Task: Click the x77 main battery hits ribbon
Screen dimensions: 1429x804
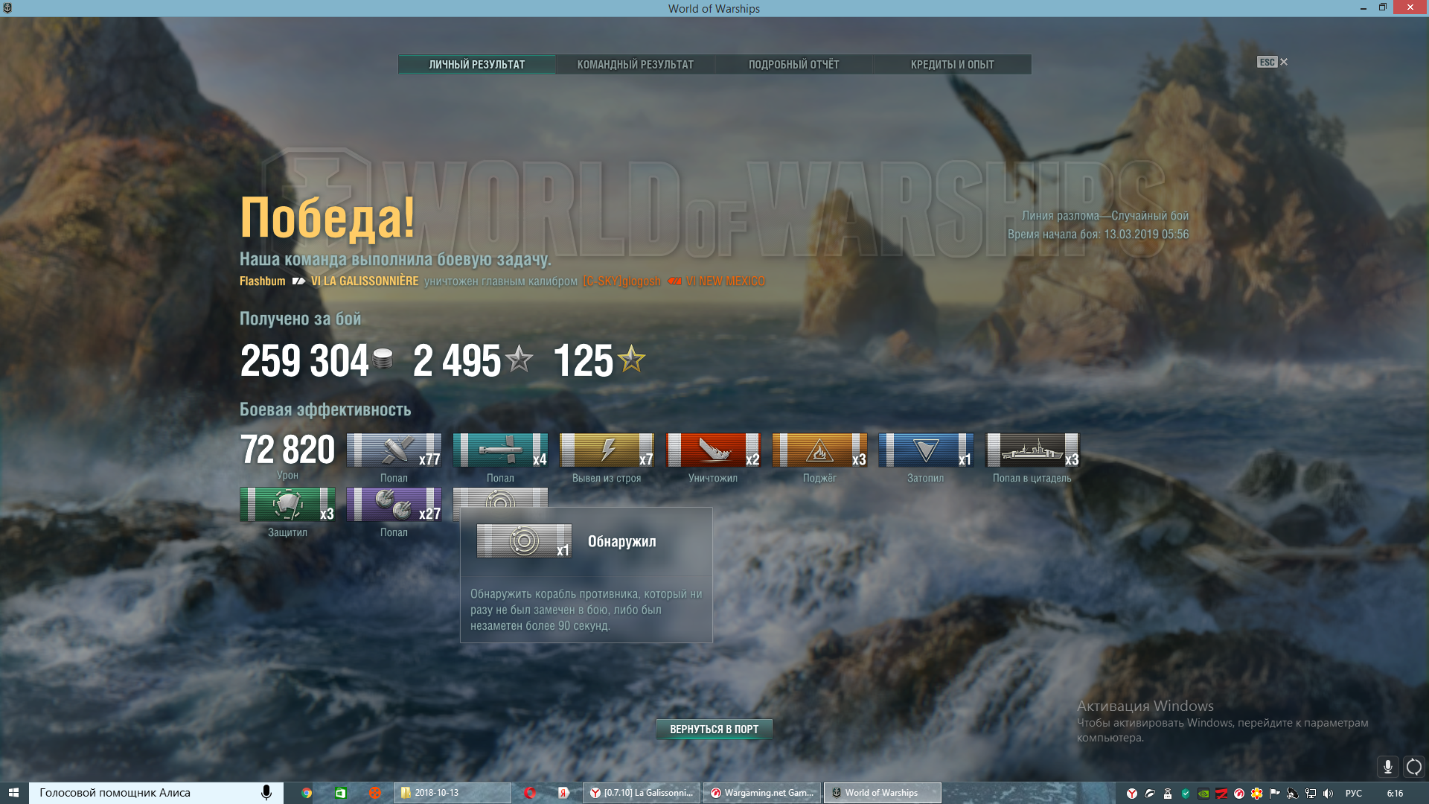Action: [394, 450]
